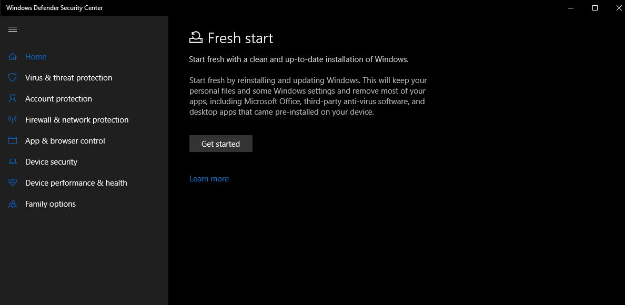
Task: Click the Account protection person icon
Action: [x=13, y=99]
